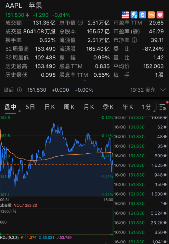This screenshot has width=169, height=244.
Task: Collapse the stock details panel with the up chevron
Action: [x=84, y=81]
